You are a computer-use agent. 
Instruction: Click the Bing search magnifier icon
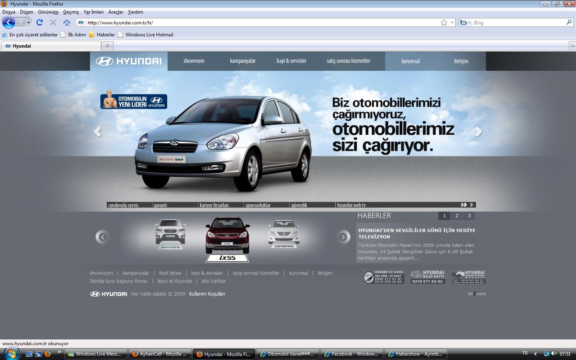[x=569, y=22]
